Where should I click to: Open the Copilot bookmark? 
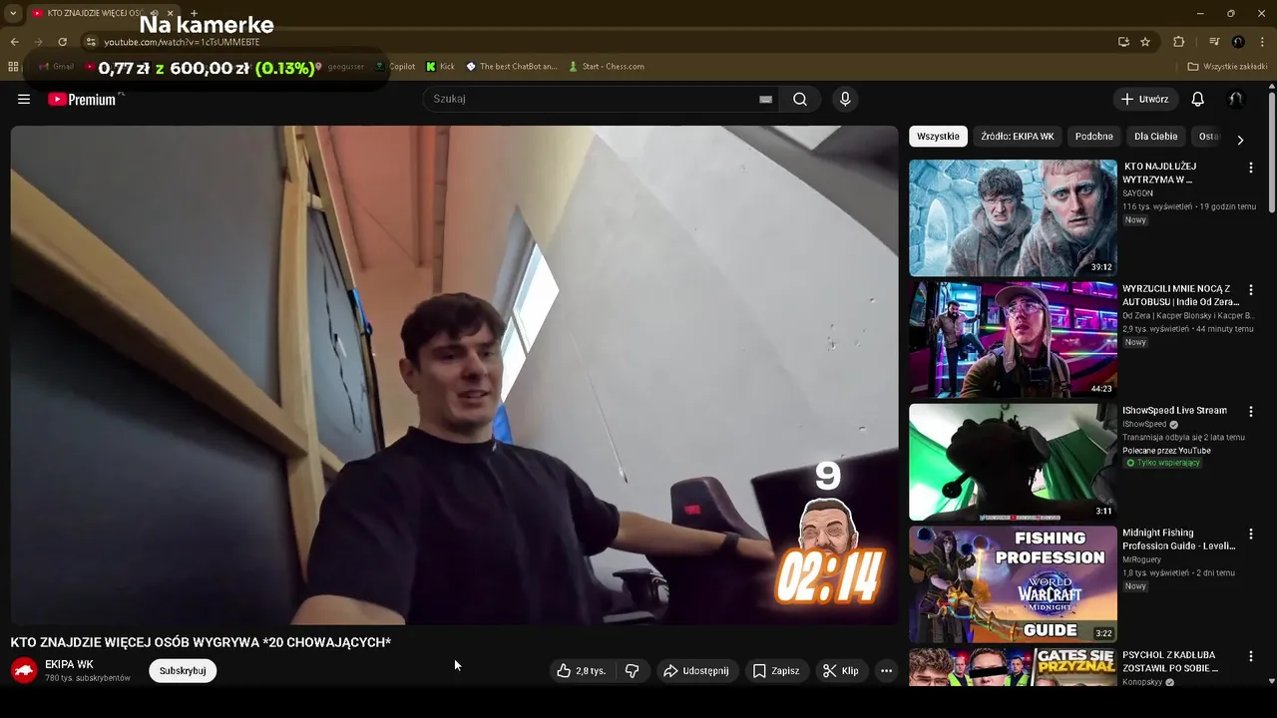pyautogui.click(x=395, y=67)
